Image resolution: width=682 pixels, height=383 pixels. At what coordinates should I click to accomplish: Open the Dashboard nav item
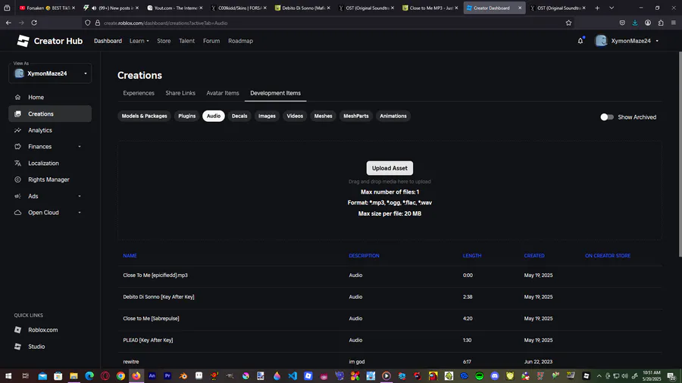[x=108, y=41]
